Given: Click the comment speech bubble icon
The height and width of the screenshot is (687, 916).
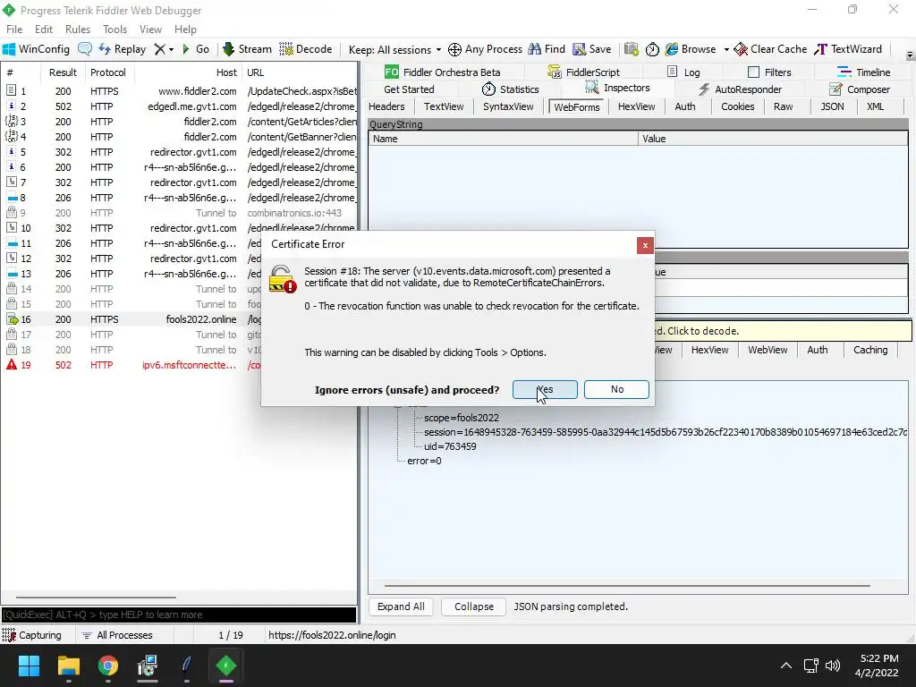Looking at the screenshot, I should 85,49.
